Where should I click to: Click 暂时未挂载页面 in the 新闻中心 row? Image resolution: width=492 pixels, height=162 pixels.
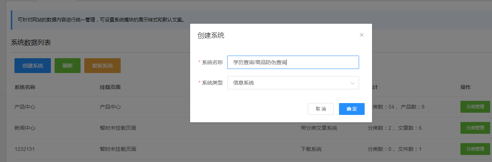[x=118, y=128]
